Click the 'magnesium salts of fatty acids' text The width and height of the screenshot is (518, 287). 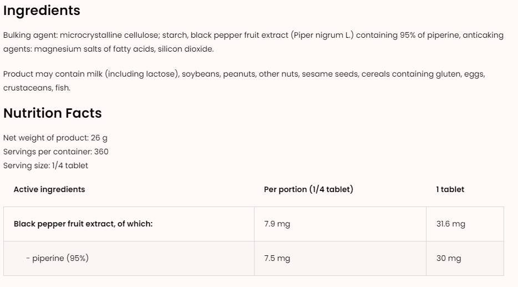click(93, 49)
